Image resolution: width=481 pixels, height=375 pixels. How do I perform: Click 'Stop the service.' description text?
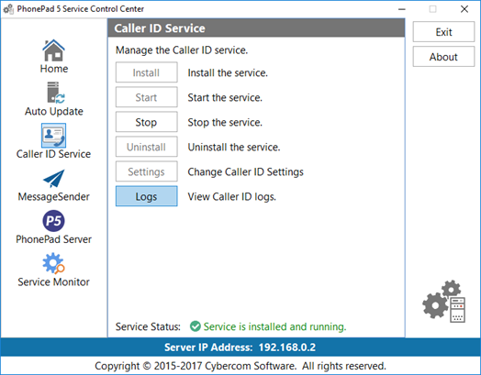coord(225,123)
